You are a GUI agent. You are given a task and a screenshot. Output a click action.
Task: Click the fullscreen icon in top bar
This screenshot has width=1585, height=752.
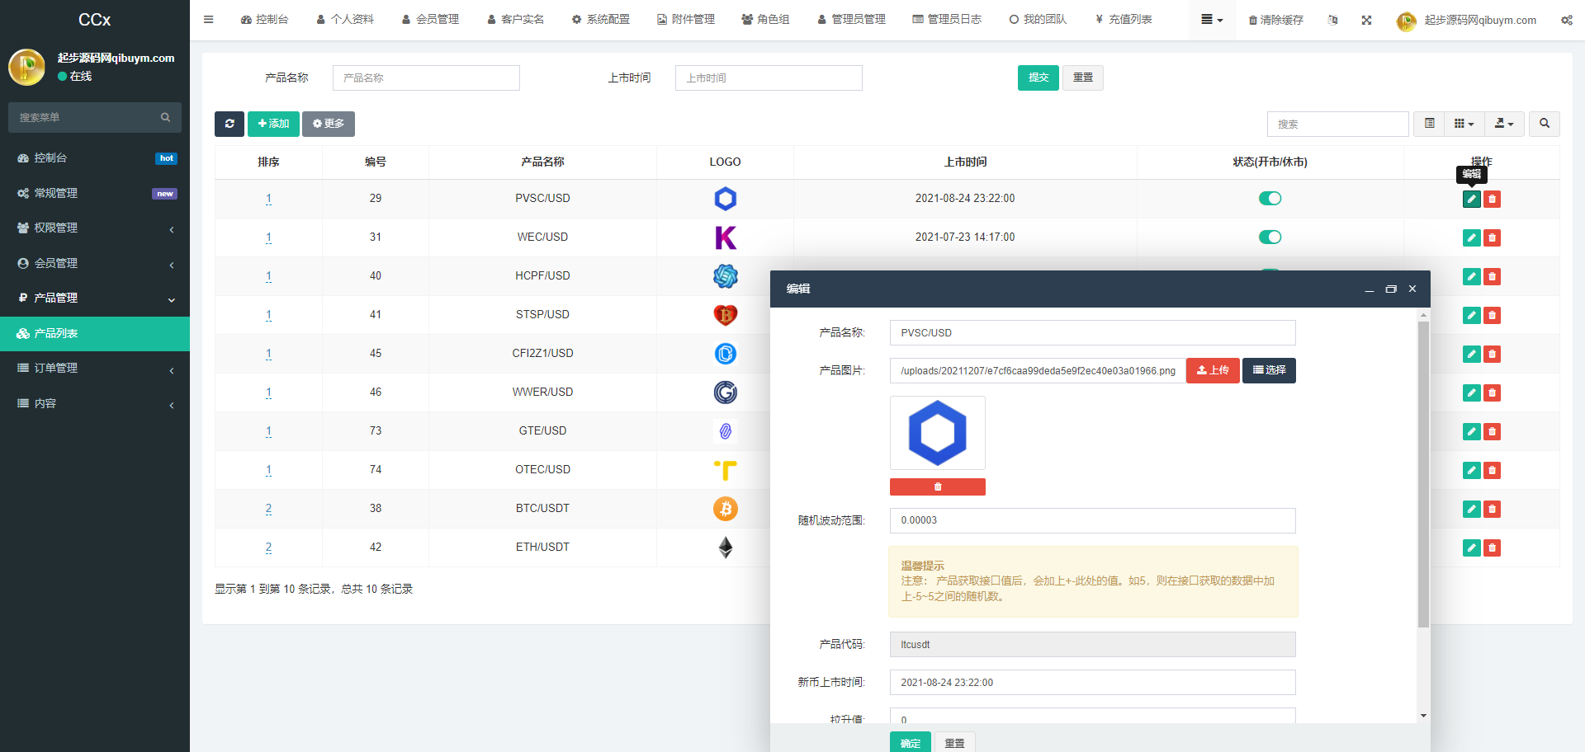point(1366,20)
